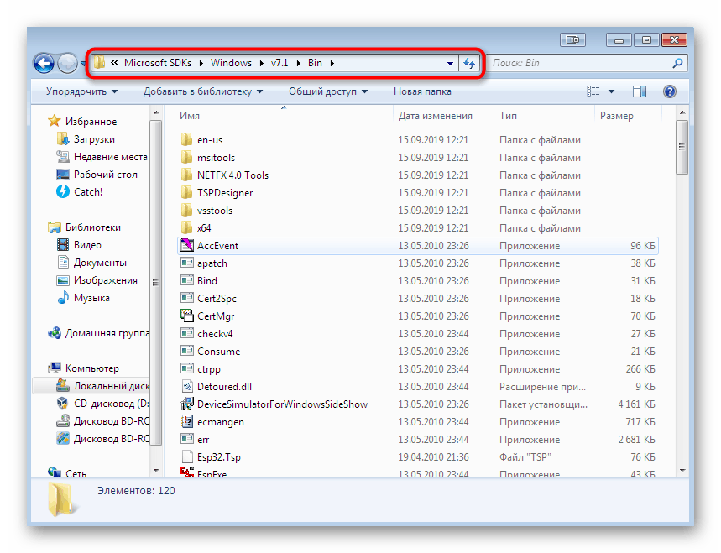
Task: Click the Рабочий стол icon in sidebar
Action: point(63,175)
